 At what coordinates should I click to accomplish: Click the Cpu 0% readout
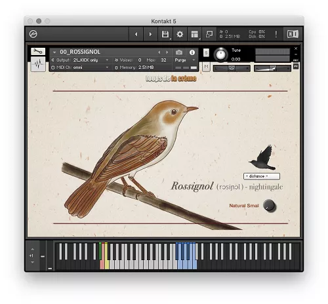click(256, 31)
